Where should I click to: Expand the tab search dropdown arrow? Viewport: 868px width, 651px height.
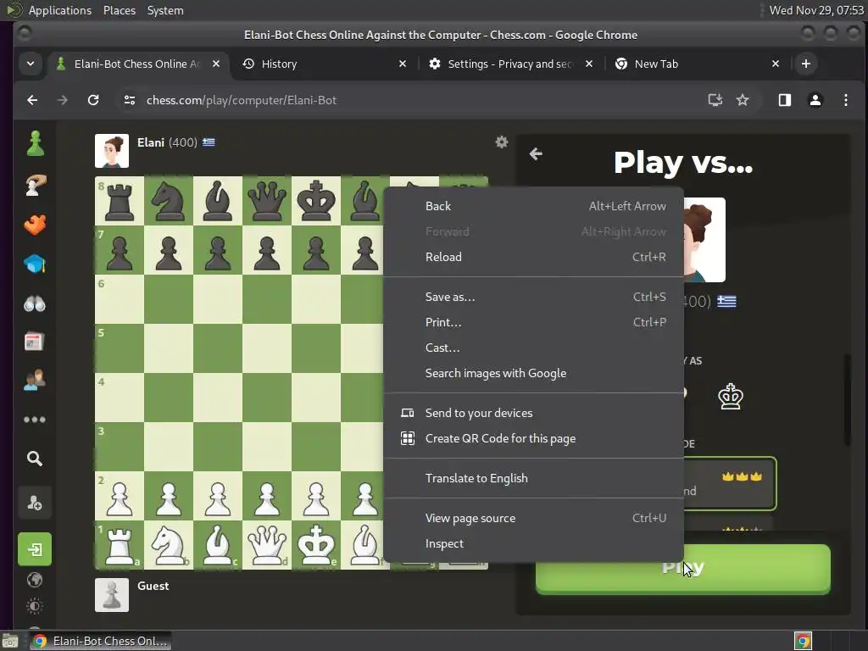click(31, 64)
